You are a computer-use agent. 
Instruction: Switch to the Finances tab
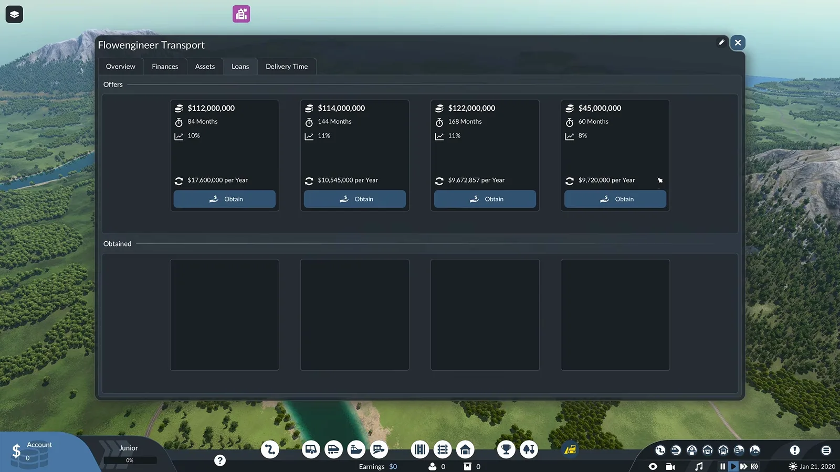165,67
